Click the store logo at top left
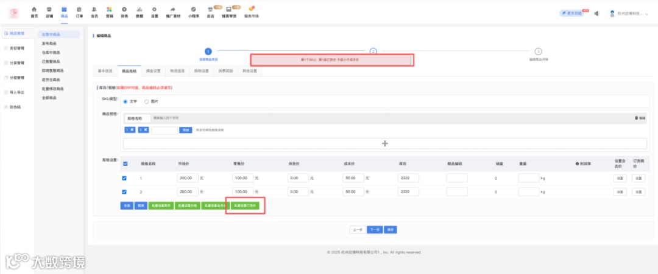Screen dimensions: 658x274 pos(14,13)
